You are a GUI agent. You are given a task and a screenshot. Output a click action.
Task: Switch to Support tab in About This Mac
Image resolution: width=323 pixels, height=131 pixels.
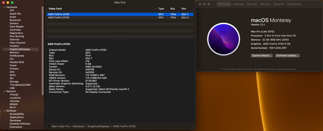[x=279, y=4]
